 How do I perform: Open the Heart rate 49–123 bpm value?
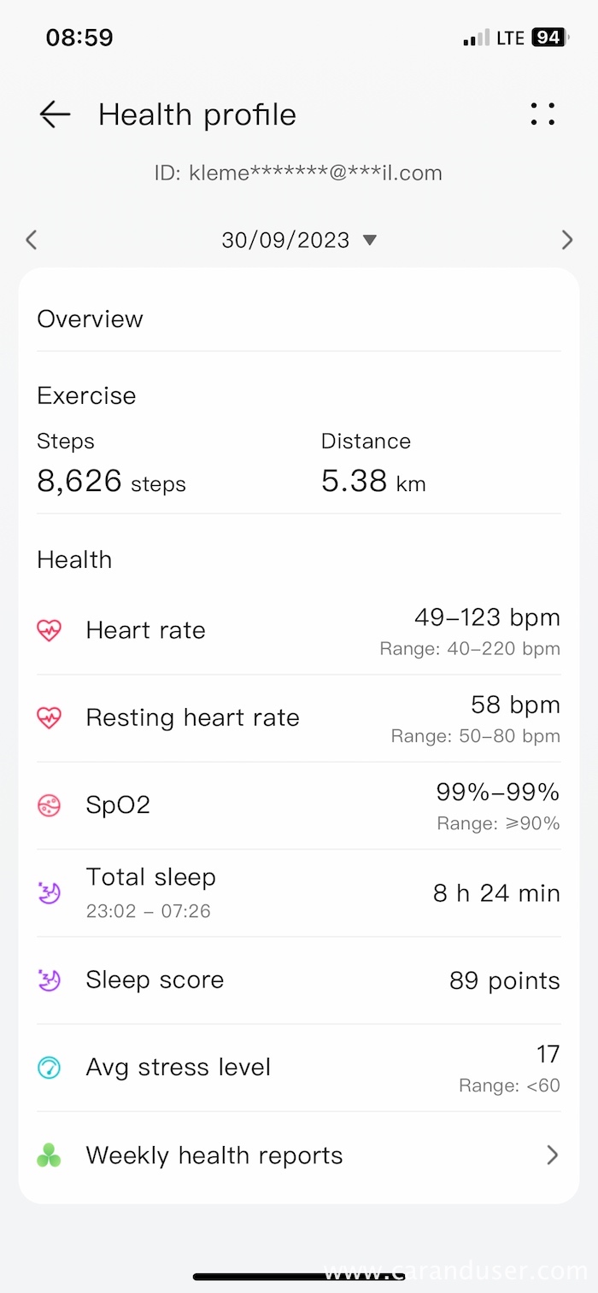(x=487, y=617)
